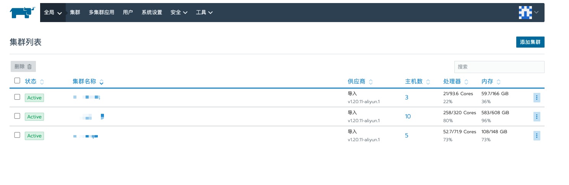This screenshot has width=569, height=185.
Task: Open actions menu for the 10-host cluster
Action: pyautogui.click(x=537, y=117)
